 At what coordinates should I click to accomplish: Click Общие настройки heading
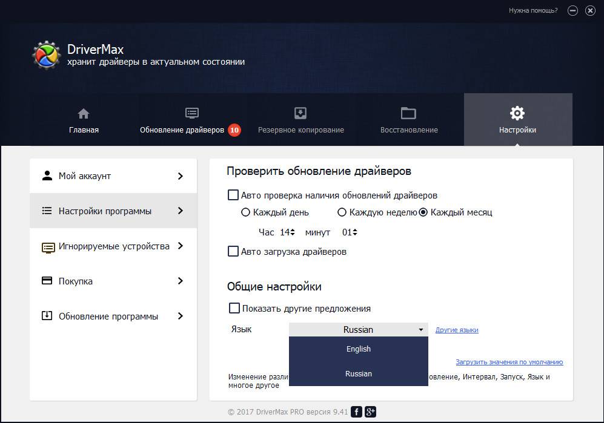click(x=274, y=286)
